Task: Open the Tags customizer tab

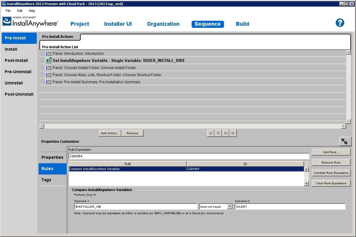Action: coord(53,180)
